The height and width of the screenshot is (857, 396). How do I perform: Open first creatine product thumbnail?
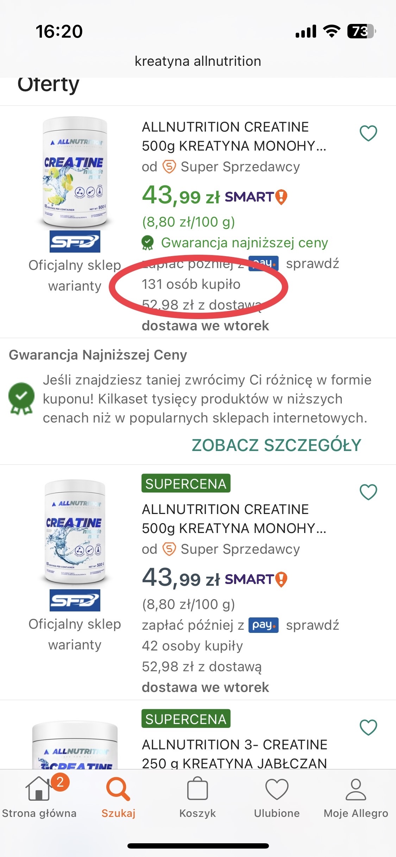click(x=75, y=173)
